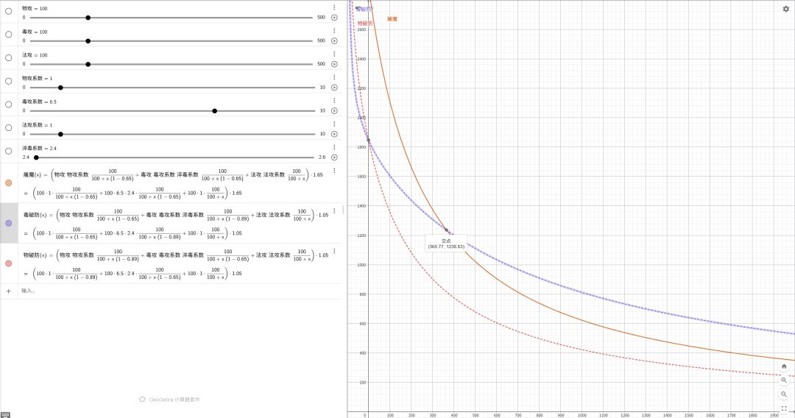Add a new entry with the plus icon
Screen dimensions: 795x418
(9, 291)
